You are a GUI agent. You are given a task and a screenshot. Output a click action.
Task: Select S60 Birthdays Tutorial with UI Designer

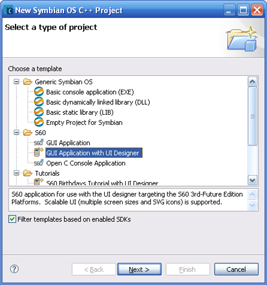102,183
